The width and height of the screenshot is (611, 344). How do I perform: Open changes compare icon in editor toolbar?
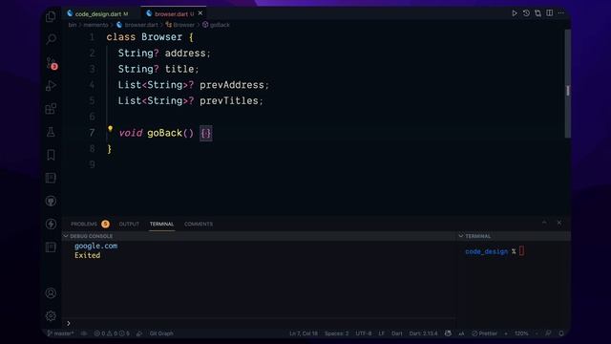537,13
